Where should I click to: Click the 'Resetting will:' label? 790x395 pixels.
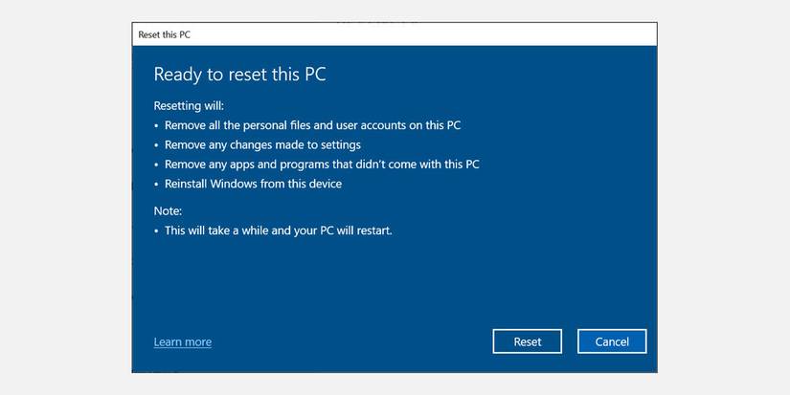pyautogui.click(x=189, y=105)
